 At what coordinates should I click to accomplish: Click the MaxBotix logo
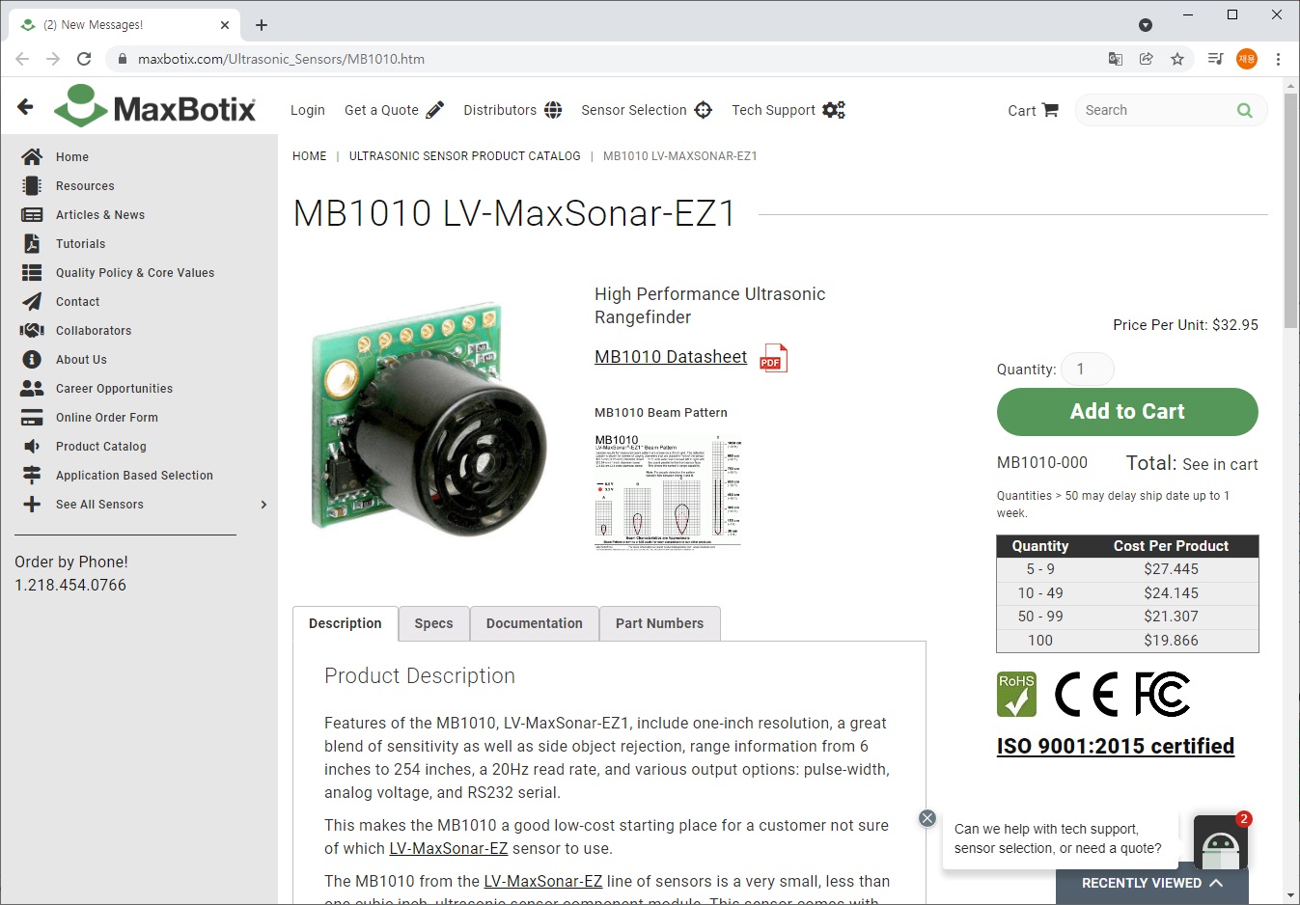point(155,107)
